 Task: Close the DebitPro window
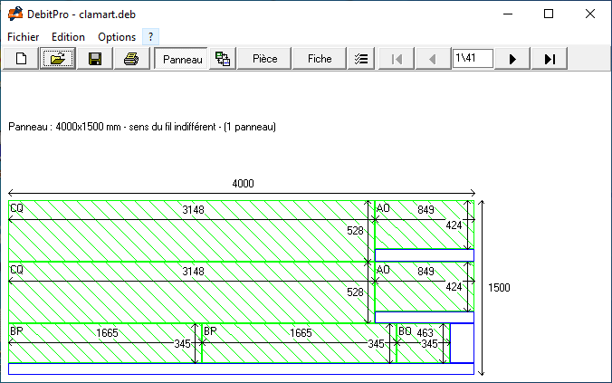click(x=590, y=14)
